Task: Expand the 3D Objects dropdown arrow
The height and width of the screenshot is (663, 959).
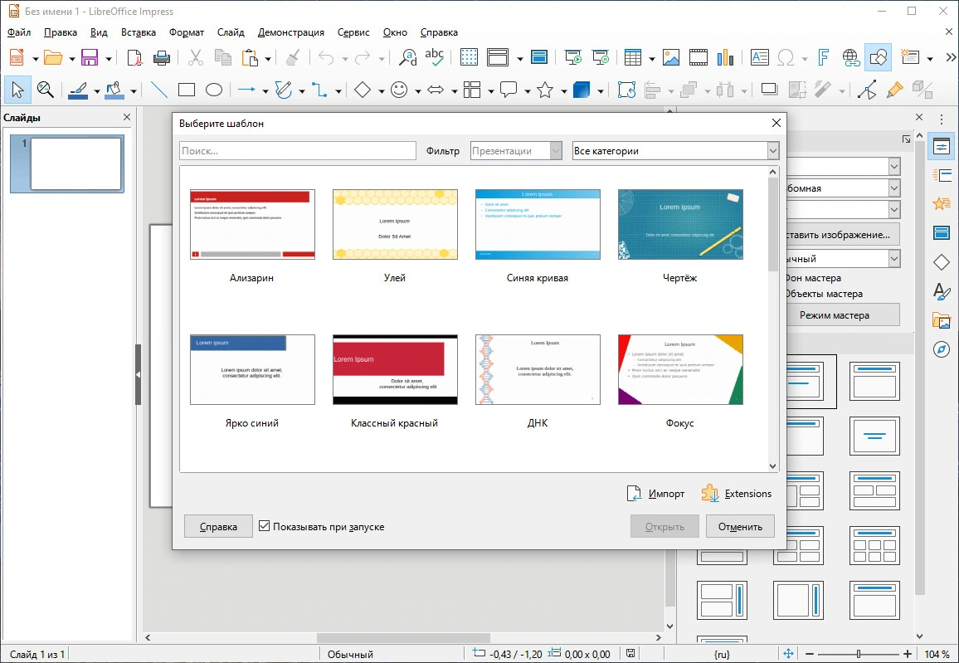Action: tap(601, 91)
